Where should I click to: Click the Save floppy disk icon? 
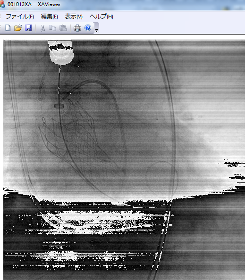pyautogui.click(x=28, y=28)
